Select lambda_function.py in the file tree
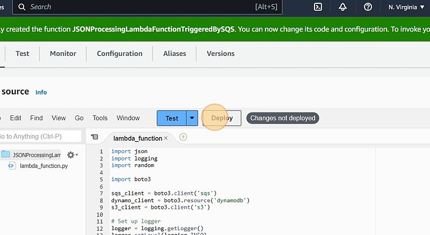This screenshot has width=430, height=235. 44,166
